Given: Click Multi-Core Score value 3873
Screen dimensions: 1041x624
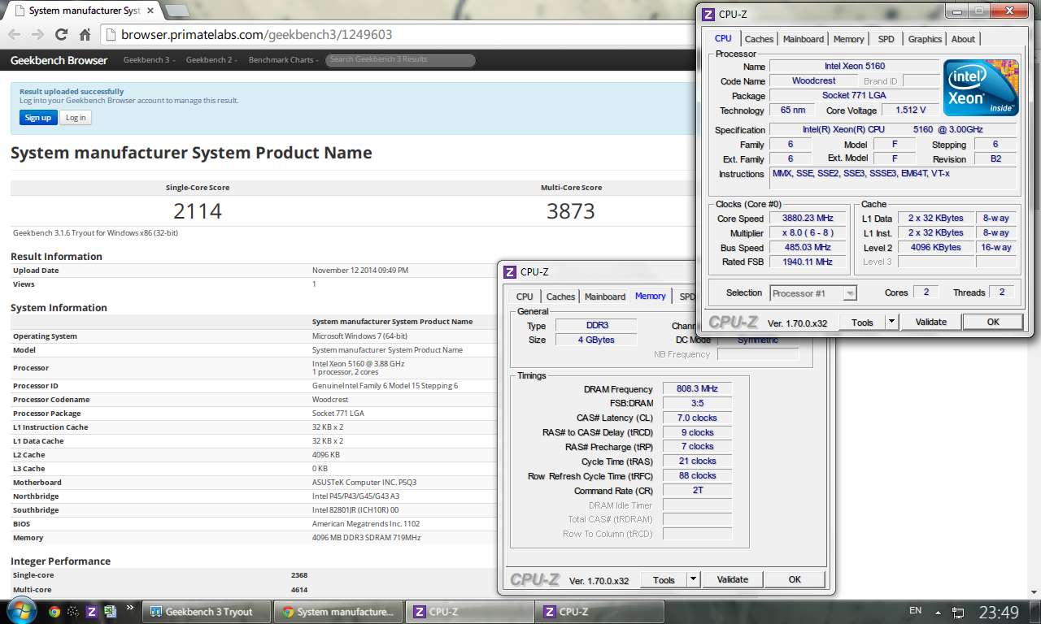Looking at the screenshot, I should (x=571, y=211).
